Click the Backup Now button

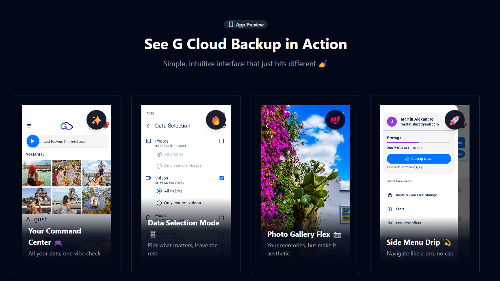tap(419, 159)
